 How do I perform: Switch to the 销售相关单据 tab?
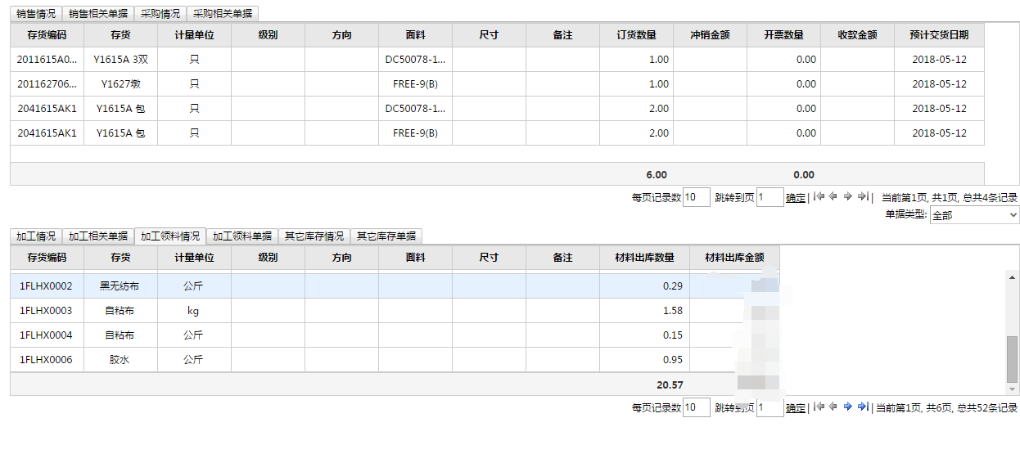click(x=98, y=14)
